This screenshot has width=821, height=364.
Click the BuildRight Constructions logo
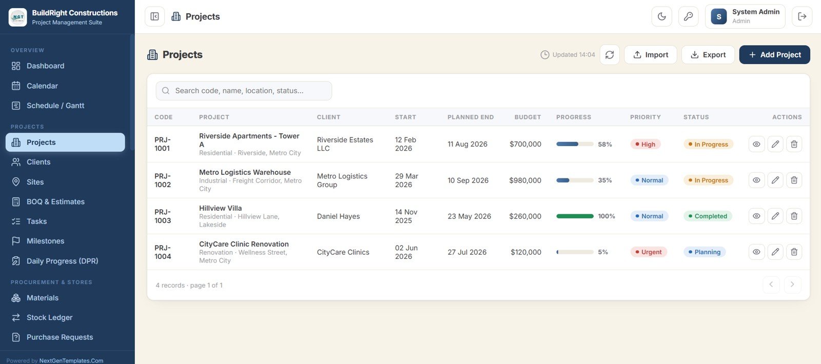pyautogui.click(x=18, y=17)
